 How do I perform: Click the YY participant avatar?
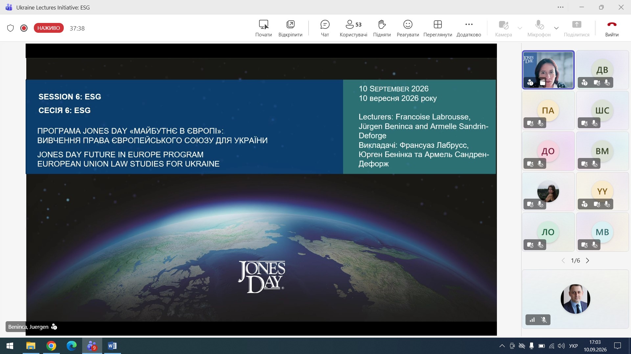click(602, 191)
